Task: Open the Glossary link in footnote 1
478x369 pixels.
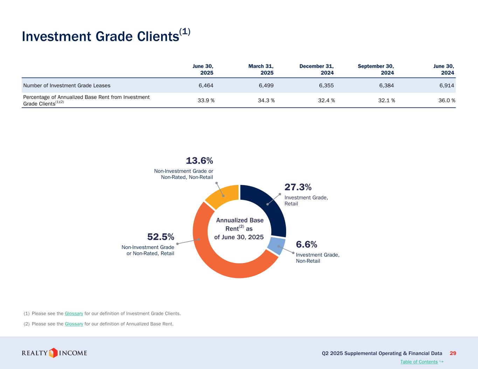Action: pos(74,313)
